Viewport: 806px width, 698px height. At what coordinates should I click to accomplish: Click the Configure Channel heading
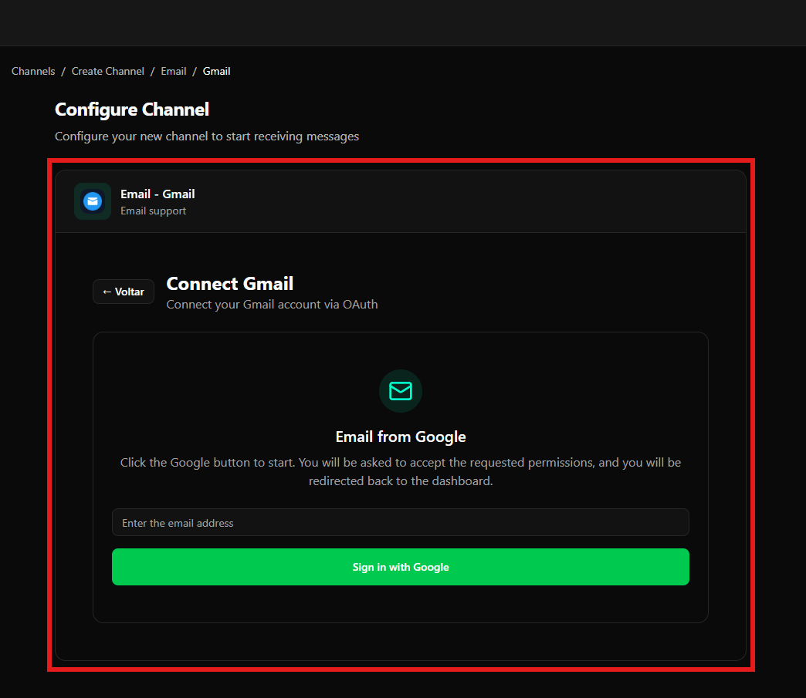pyautogui.click(x=132, y=110)
